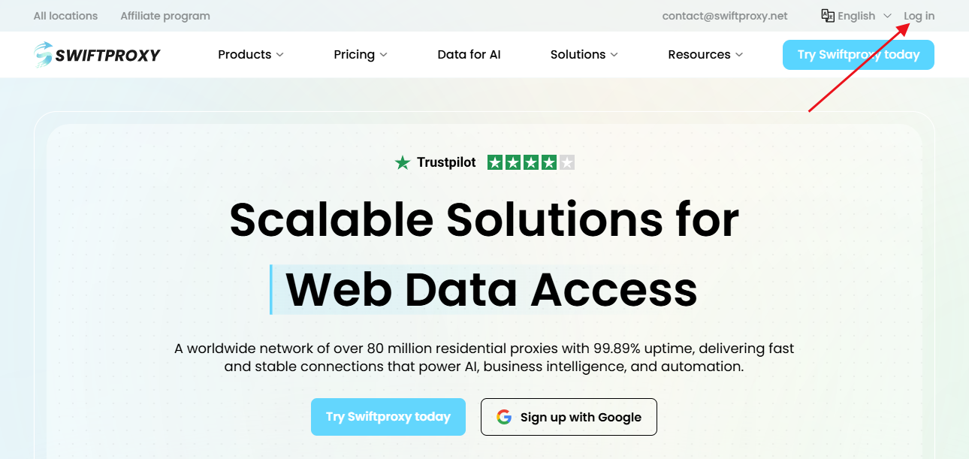969x459 pixels.
Task: Click the green Trustpilot star logo
Action: (x=403, y=162)
